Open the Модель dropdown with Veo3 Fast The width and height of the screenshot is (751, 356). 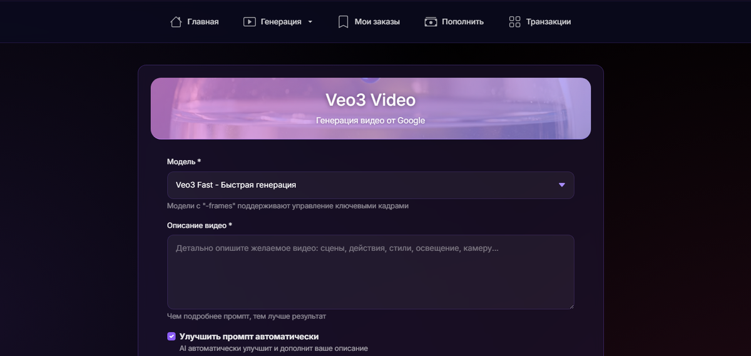(370, 185)
